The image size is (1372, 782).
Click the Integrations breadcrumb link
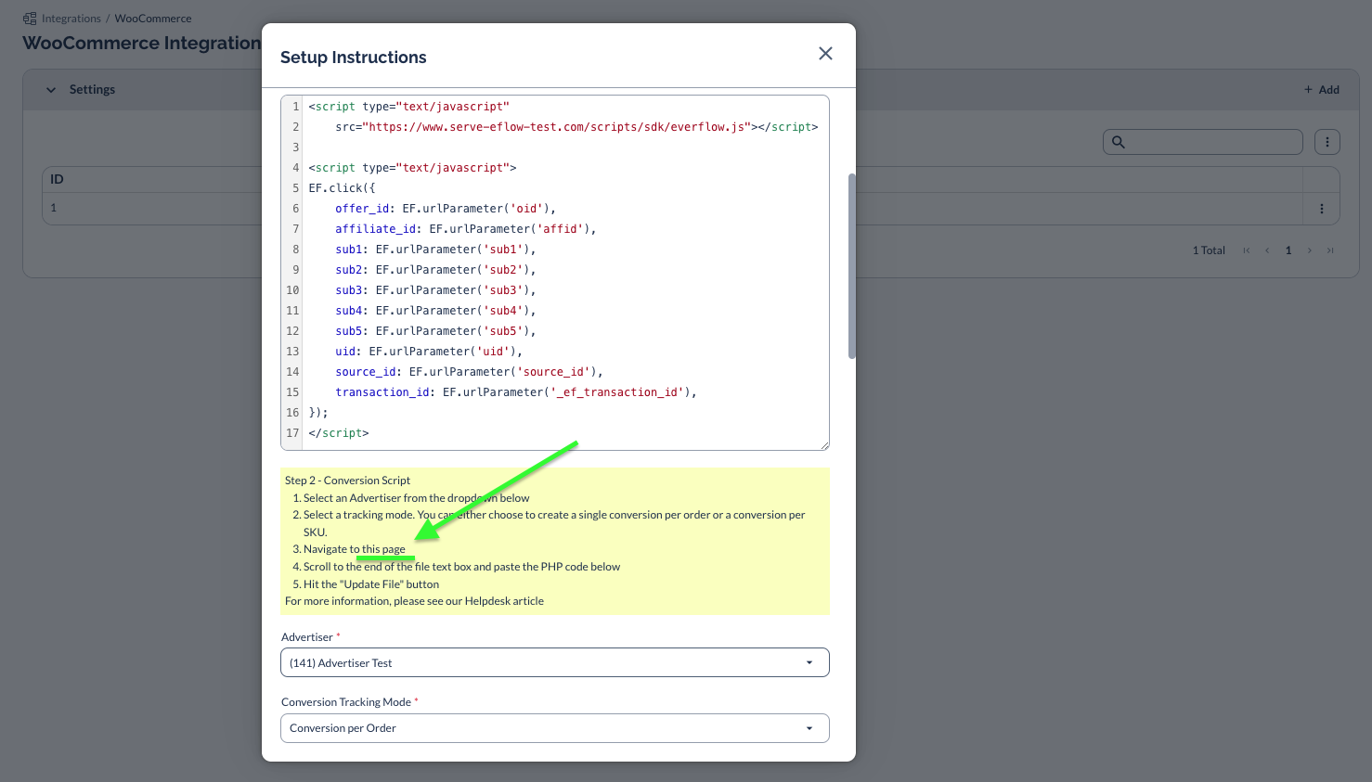[71, 19]
